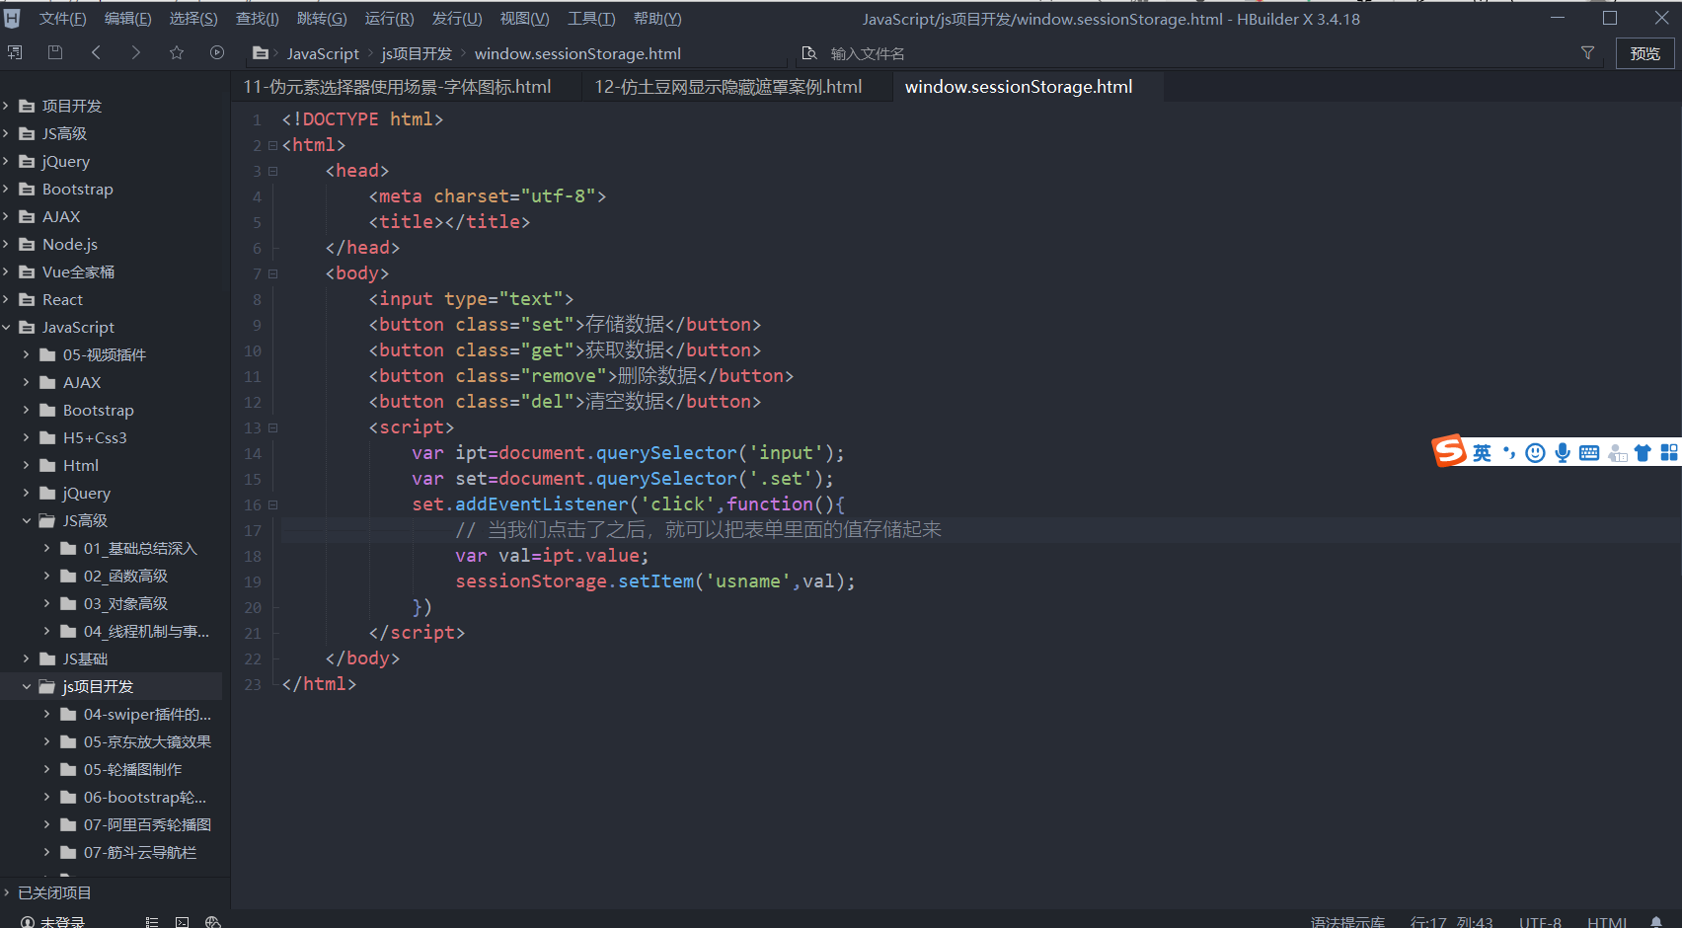This screenshot has width=1682, height=928.
Task: Toggle English/Chinese on the Sogou input bar
Action: [x=1481, y=452]
